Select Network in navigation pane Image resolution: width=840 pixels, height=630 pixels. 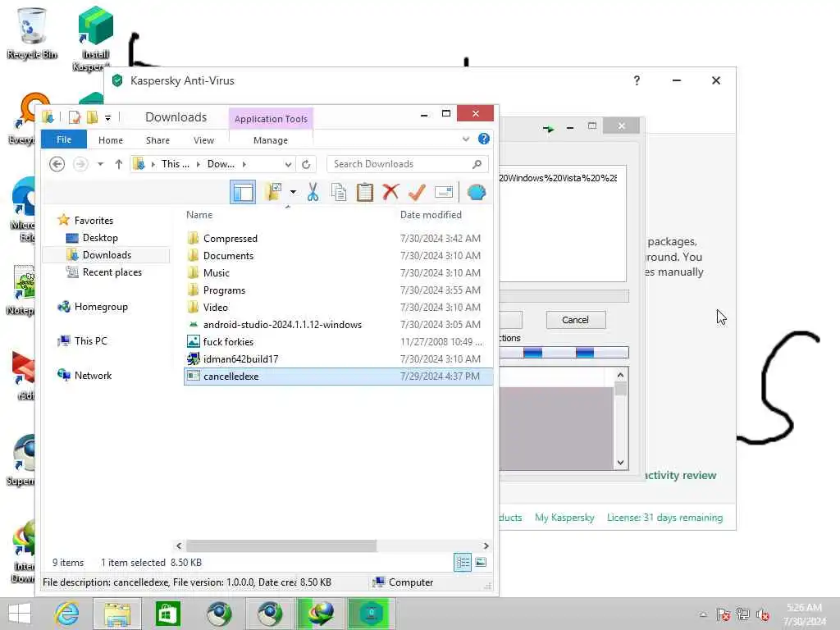pyautogui.click(x=84, y=376)
